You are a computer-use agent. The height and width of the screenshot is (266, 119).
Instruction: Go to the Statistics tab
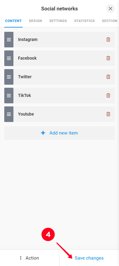pyautogui.click(x=85, y=21)
